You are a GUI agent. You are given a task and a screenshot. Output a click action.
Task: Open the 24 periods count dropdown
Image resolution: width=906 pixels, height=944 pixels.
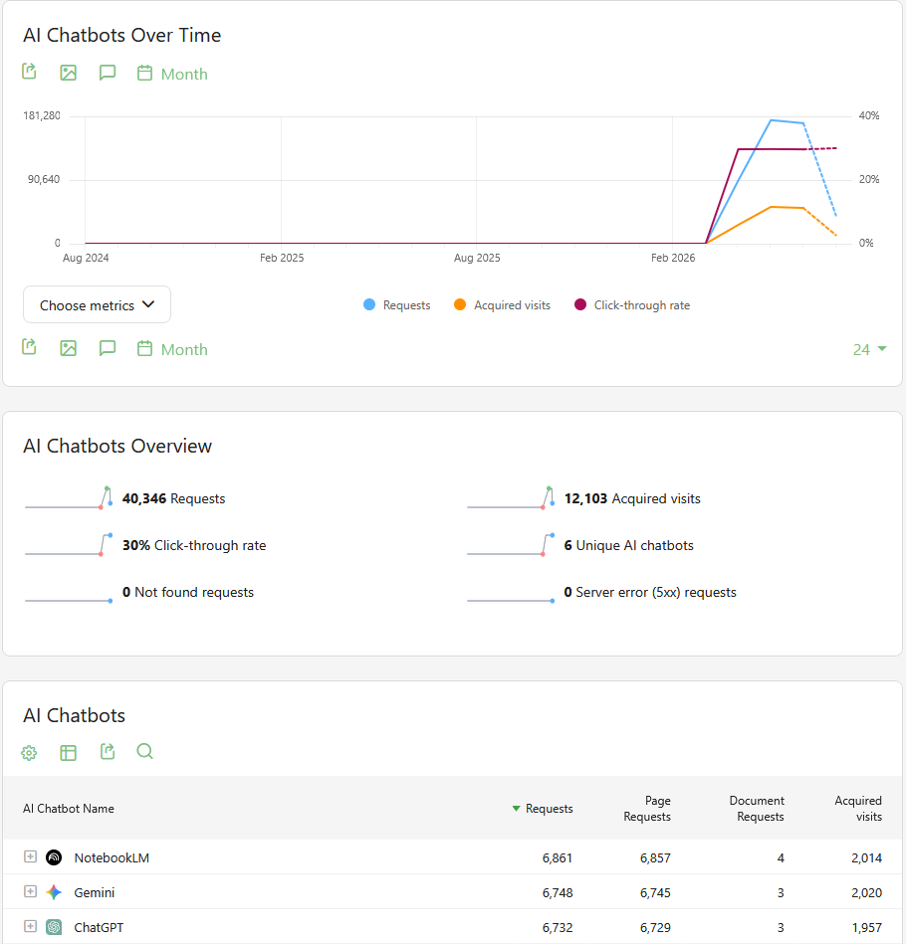pos(869,350)
